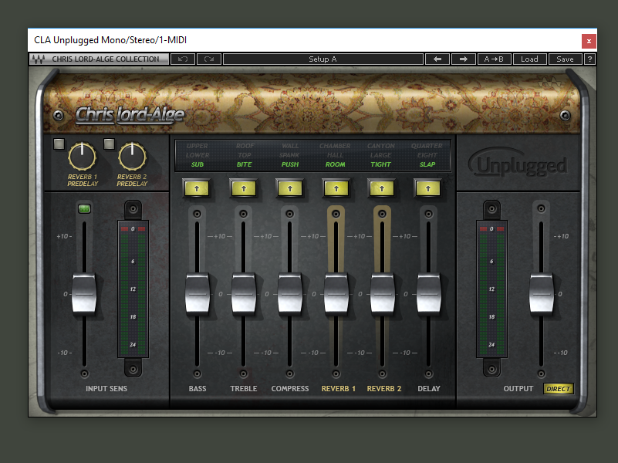Click the redo arrow in the toolbar
The width and height of the screenshot is (618, 463).
coord(209,59)
